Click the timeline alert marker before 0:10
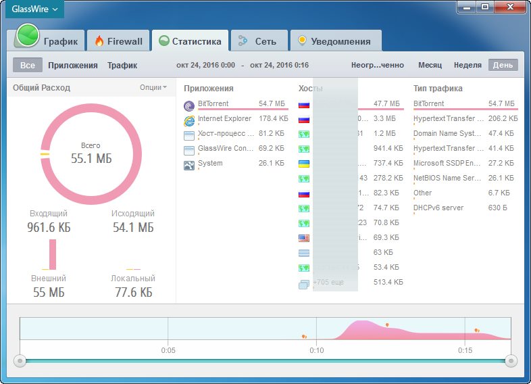Image resolution: width=531 pixels, height=384 pixels. 304,337
